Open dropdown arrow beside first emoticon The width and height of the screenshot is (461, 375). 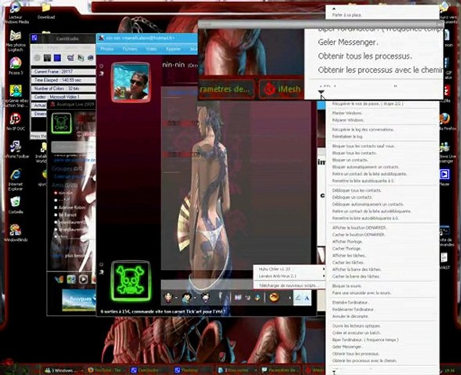coord(176,298)
